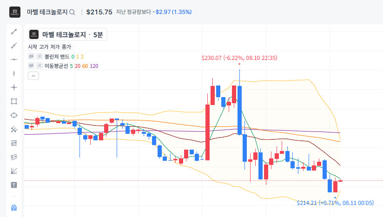Select the vertical line tool

pos(14,73)
